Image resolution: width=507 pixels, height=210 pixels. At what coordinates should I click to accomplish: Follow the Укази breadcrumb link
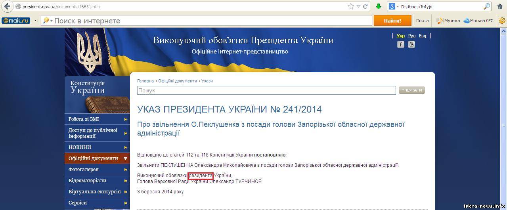pyautogui.click(x=207, y=81)
